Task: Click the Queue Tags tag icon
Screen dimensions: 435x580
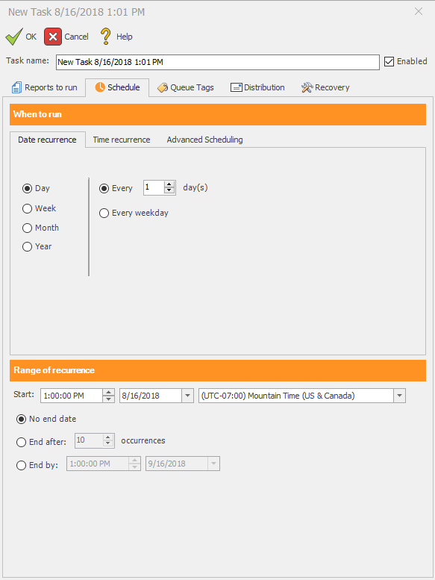Action: pos(162,87)
